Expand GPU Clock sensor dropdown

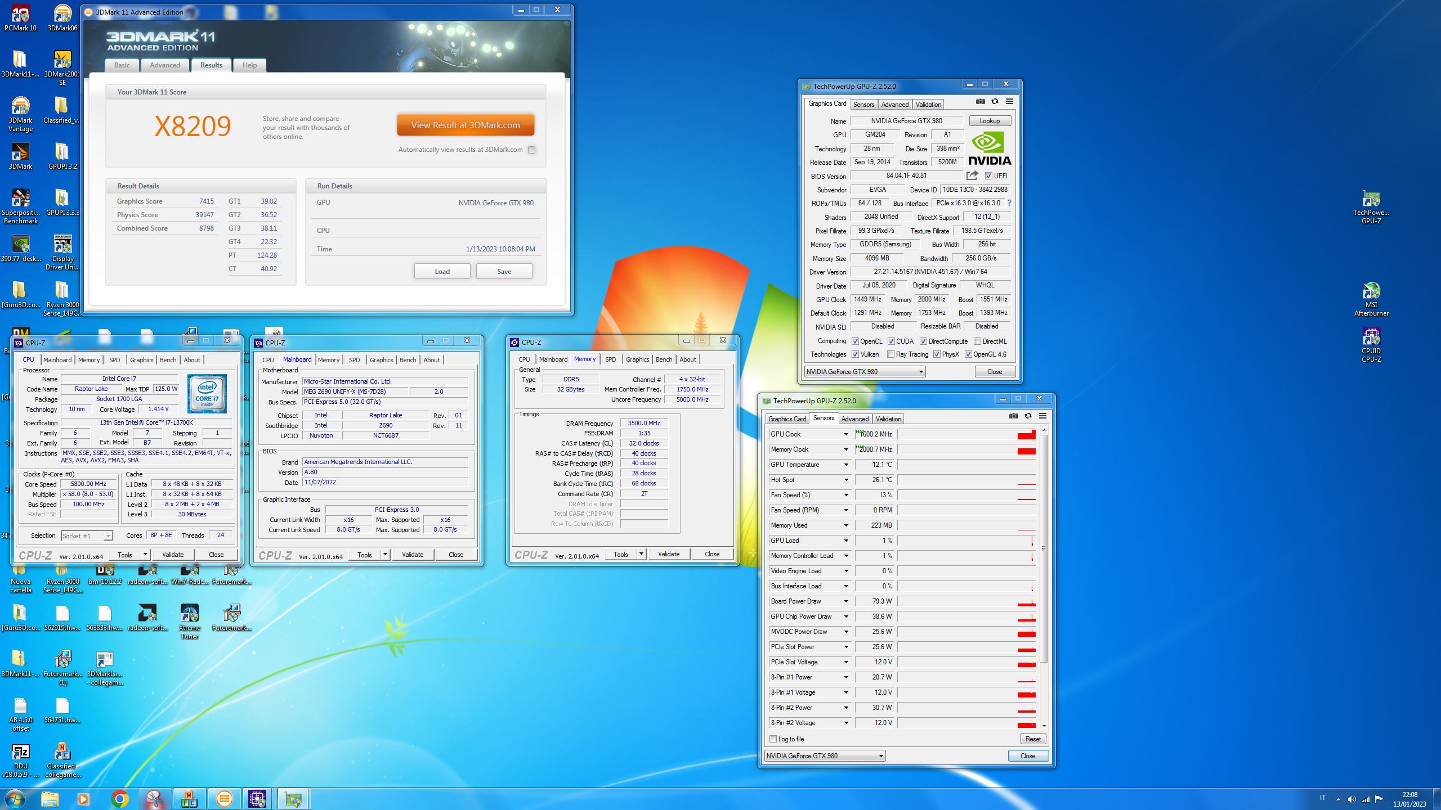tap(845, 434)
